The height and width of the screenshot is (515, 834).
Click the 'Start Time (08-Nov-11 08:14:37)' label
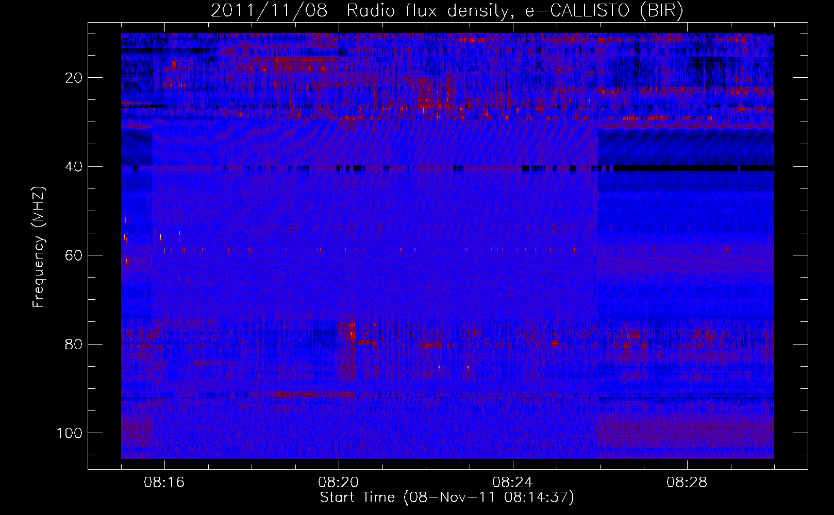[x=447, y=497]
